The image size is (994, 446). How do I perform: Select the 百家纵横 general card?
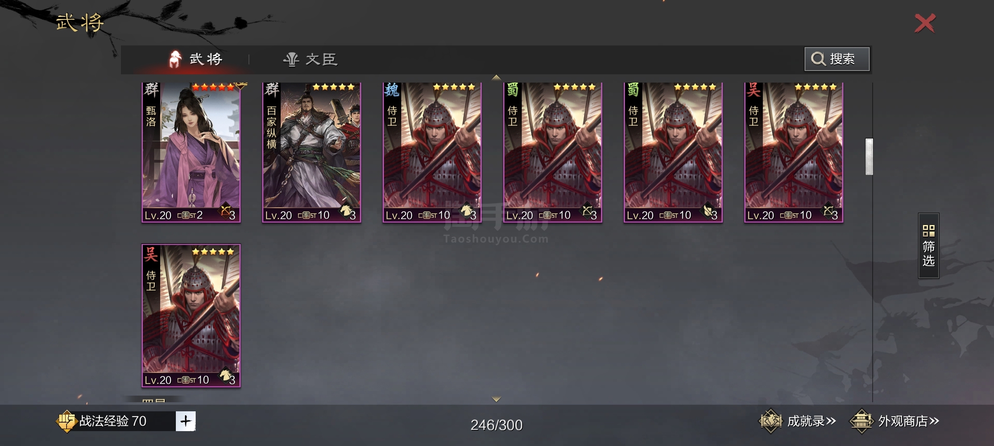(312, 152)
